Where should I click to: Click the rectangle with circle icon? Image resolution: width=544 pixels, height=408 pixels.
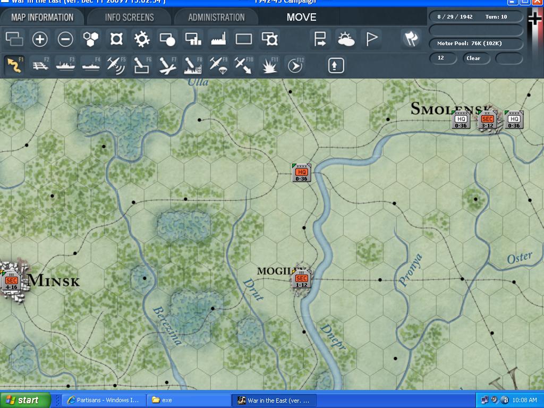pyautogui.click(x=167, y=39)
